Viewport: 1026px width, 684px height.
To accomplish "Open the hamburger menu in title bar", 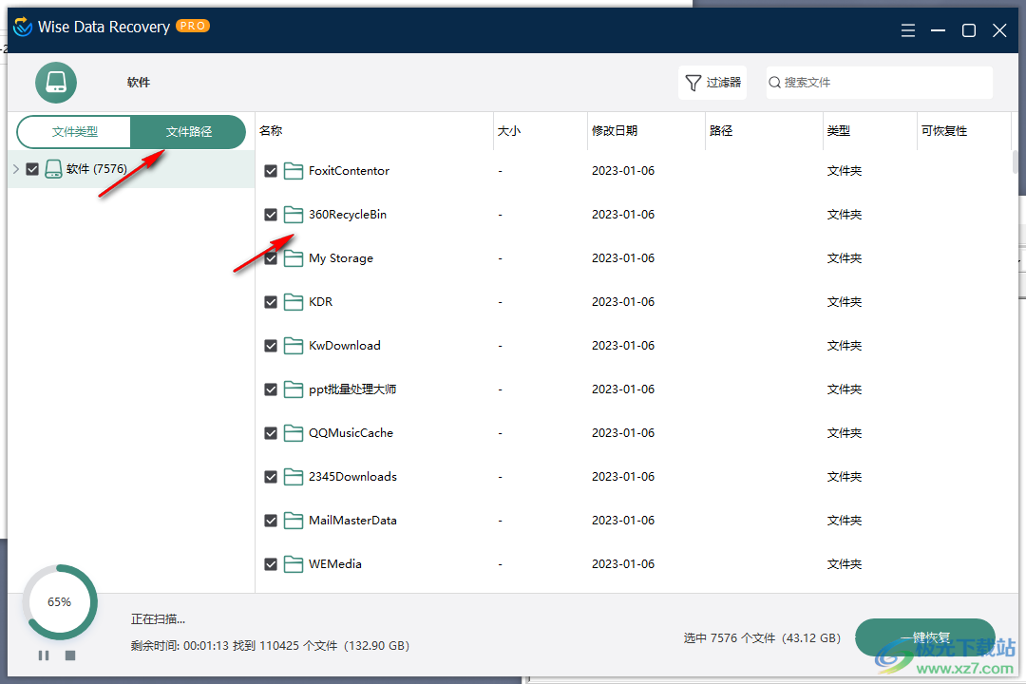I will tap(907, 30).
